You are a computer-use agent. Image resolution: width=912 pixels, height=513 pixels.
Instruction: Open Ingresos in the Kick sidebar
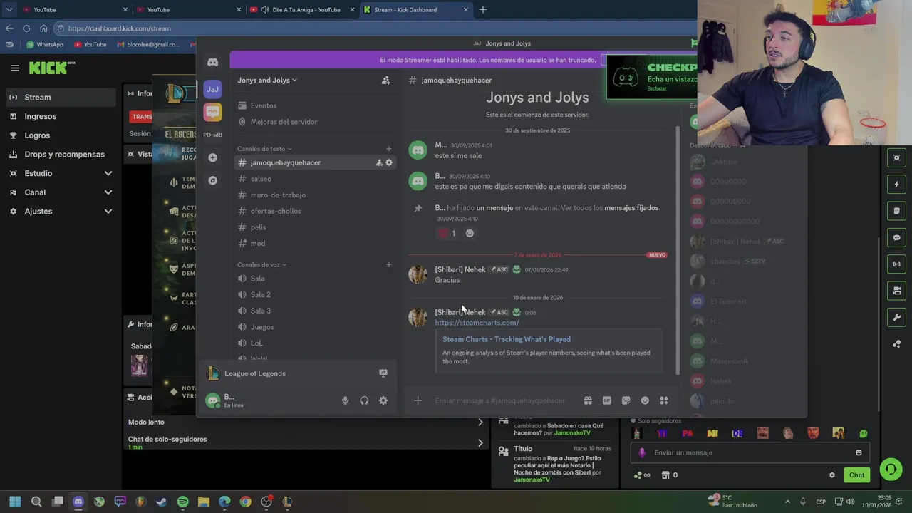click(61, 116)
